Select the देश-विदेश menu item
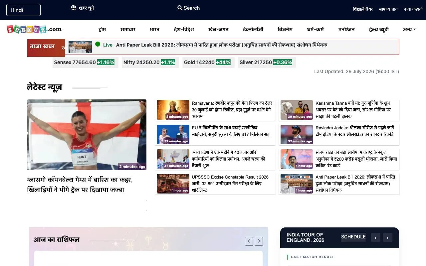Screen dimensions: 426x266 point(184,29)
